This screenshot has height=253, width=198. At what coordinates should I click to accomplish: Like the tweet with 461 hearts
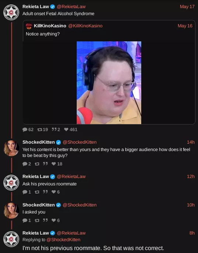tap(66, 129)
